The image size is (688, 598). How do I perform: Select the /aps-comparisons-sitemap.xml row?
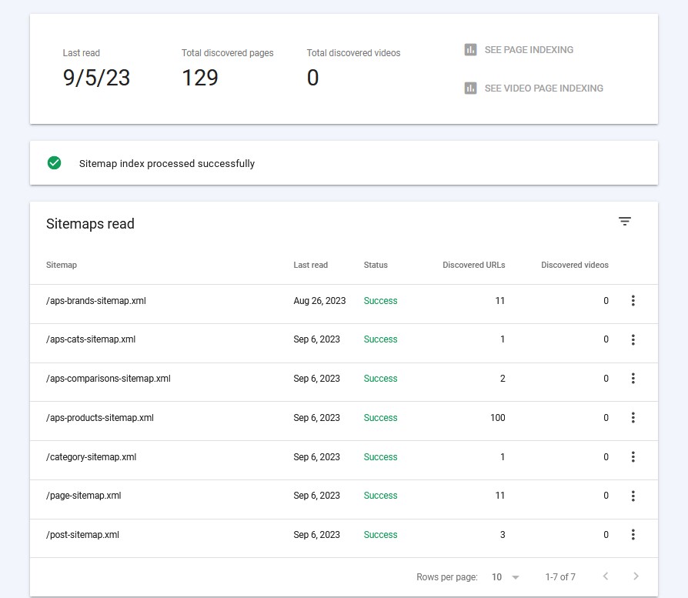344,383
